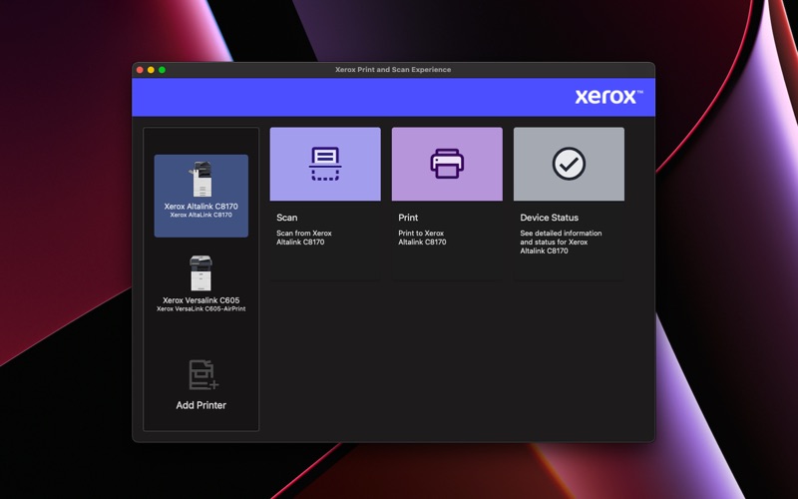The height and width of the screenshot is (499, 798).
Task: Maximize the window with the green button
Action: [x=163, y=70]
